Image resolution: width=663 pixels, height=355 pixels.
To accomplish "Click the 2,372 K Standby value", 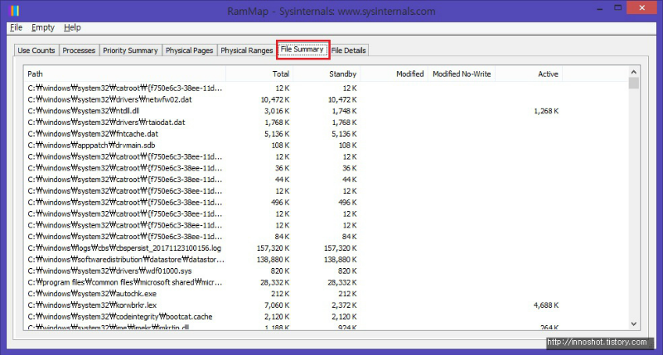I will pos(344,305).
